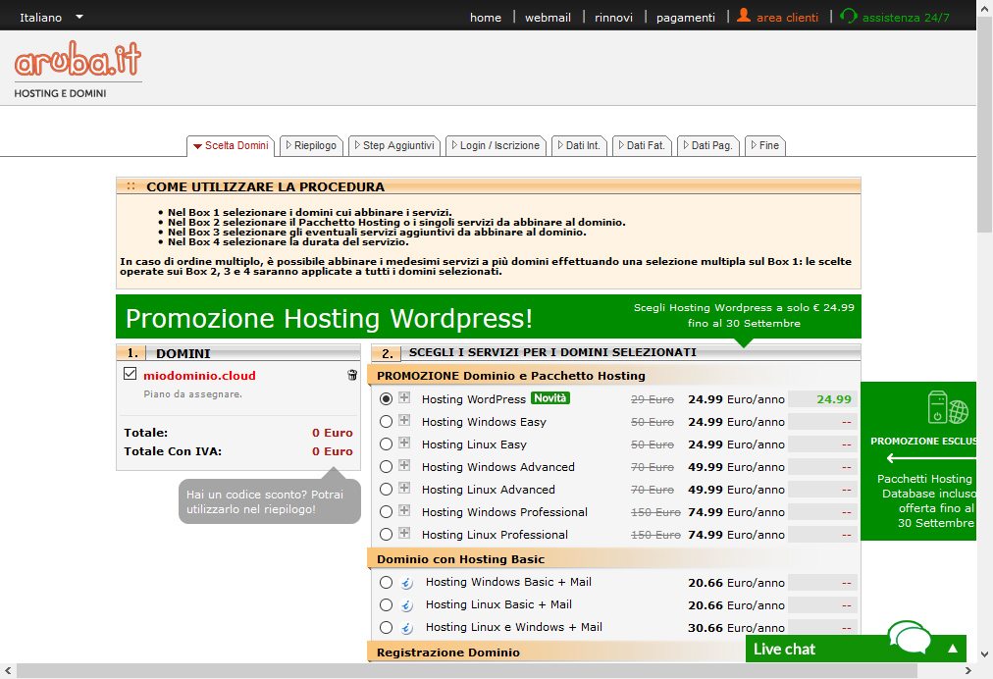
Task: Click info icon beside Hosting Linux Basic + Mail
Action: click(407, 605)
